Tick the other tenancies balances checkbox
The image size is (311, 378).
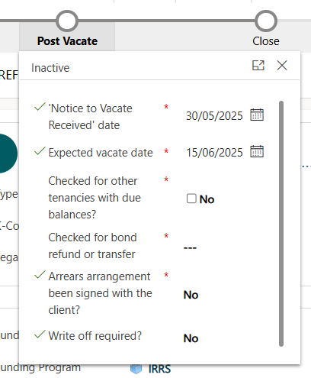coord(191,199)
